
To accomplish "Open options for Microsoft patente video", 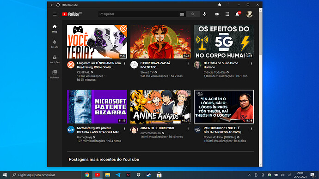I will click(x=125, y=128).
